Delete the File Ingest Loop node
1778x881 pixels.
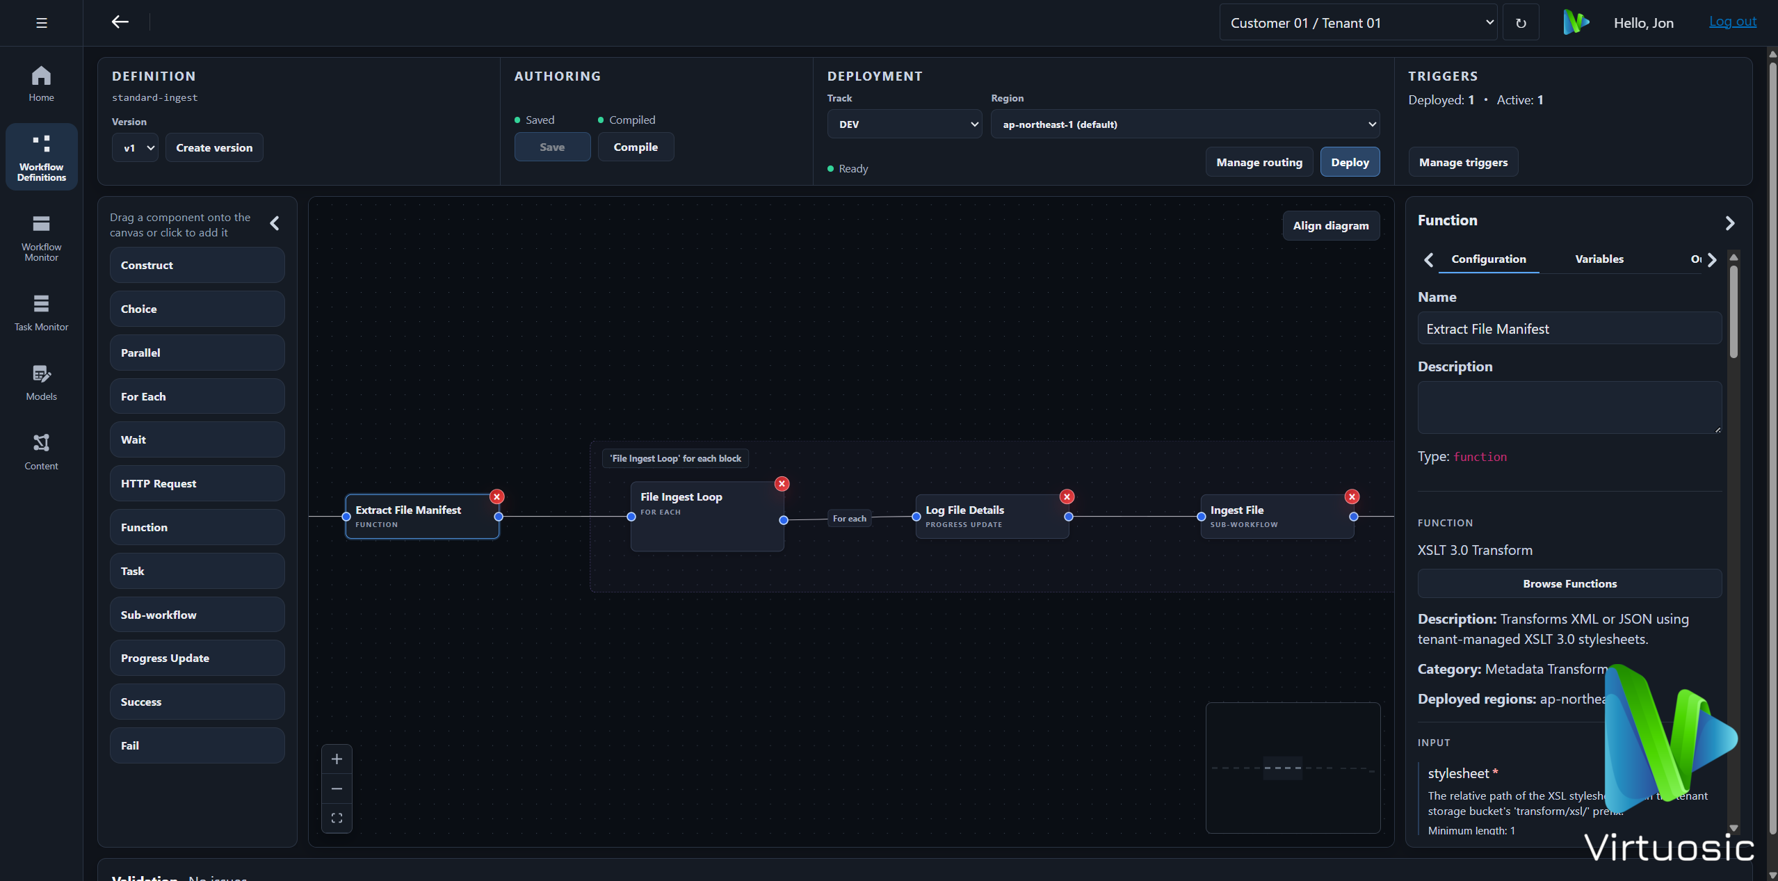(782, 484)
